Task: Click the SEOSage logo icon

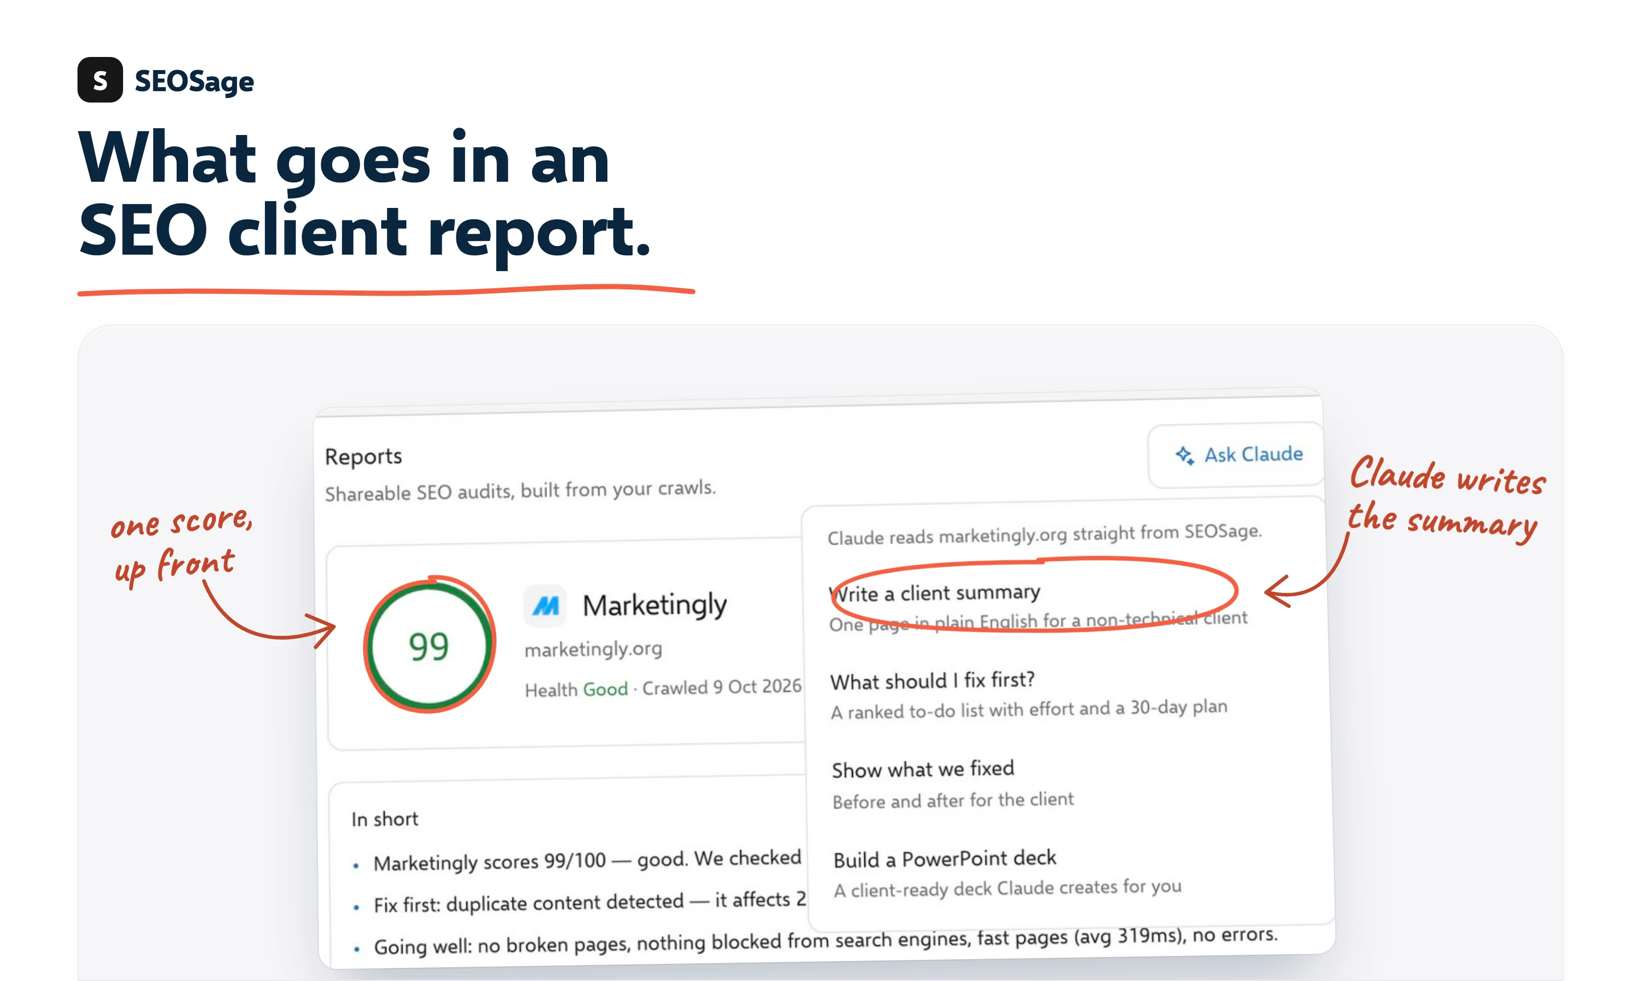Action: 100,80
